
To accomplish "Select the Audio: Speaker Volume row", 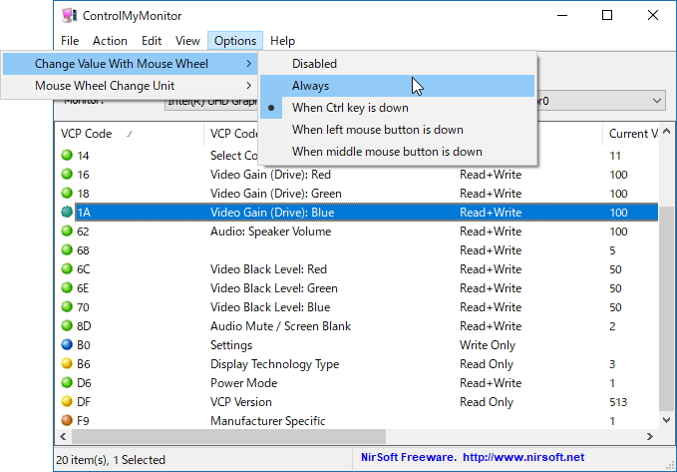I will click(357, 232).
